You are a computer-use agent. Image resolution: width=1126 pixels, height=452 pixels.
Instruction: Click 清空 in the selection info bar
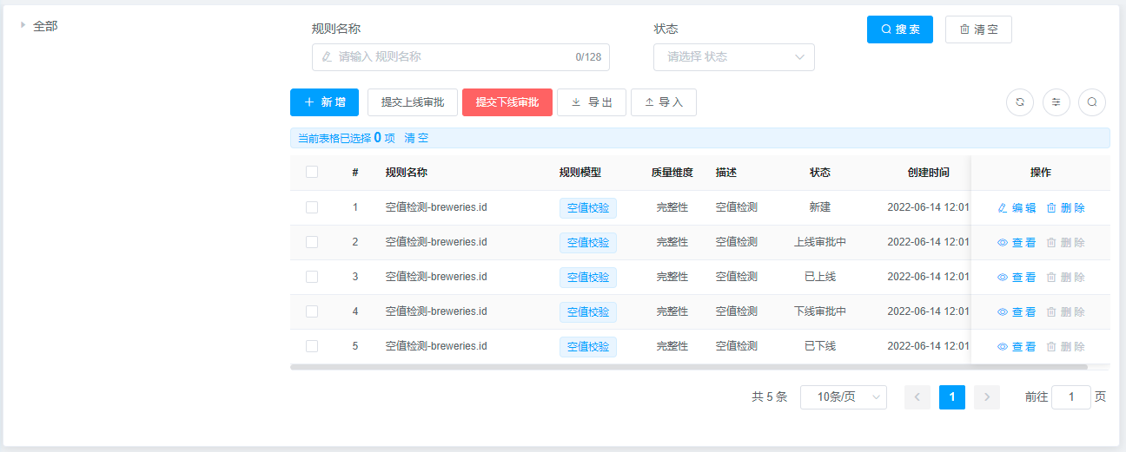click(x=416, y=138)
